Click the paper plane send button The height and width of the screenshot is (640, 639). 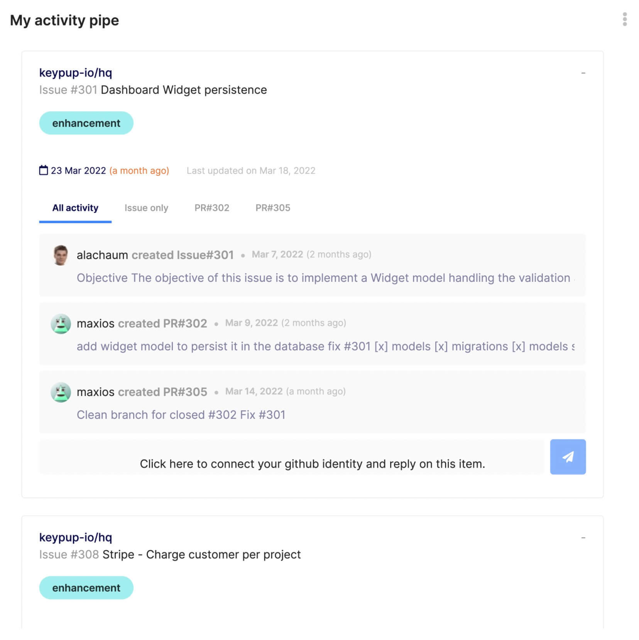tap(567, 457)
